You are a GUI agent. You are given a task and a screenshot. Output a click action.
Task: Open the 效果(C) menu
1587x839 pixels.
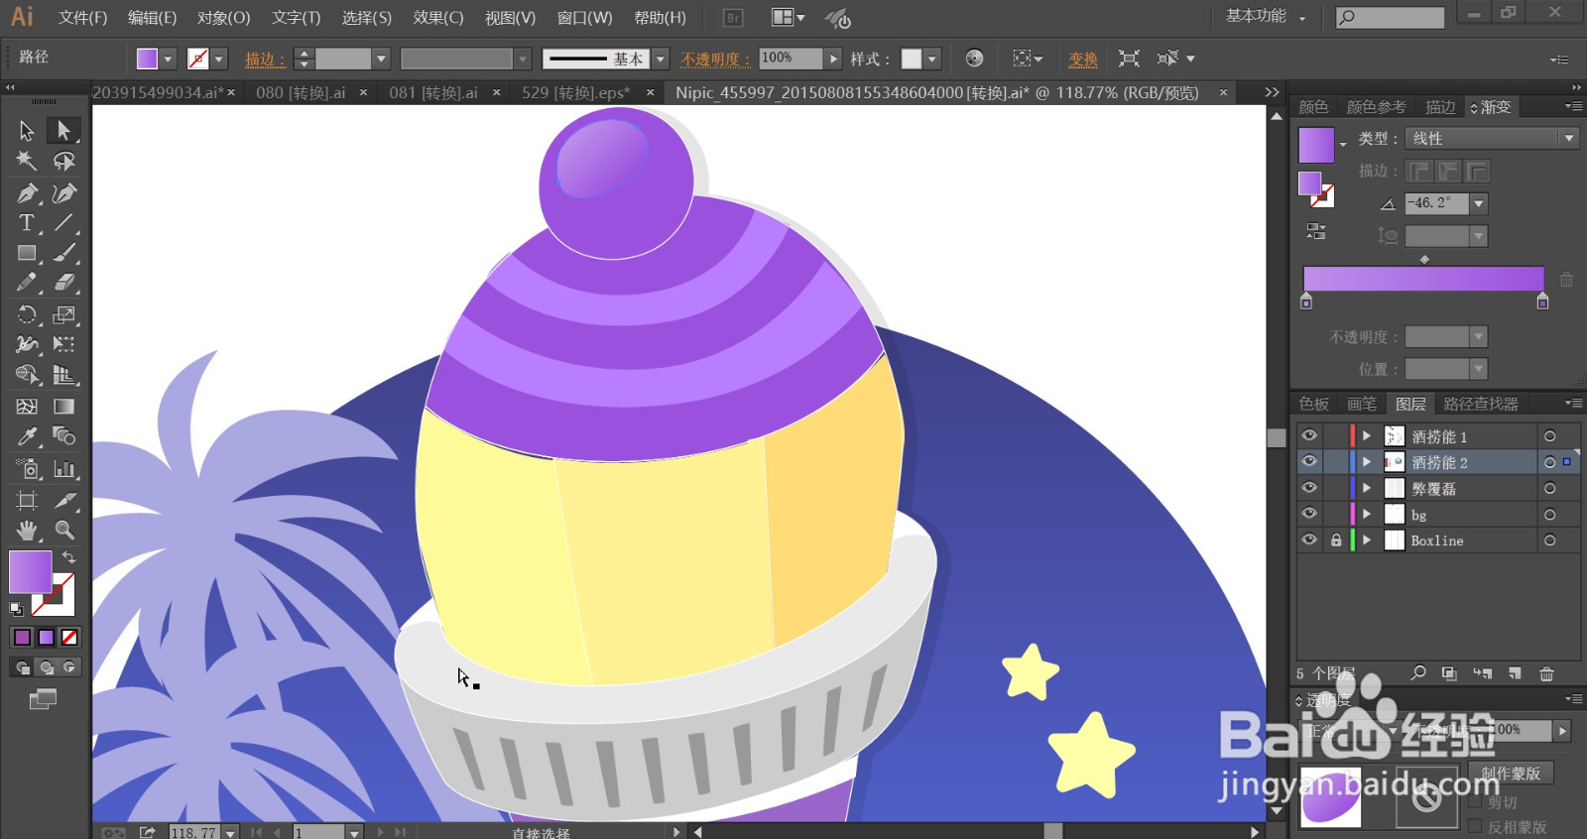point(437,18)
